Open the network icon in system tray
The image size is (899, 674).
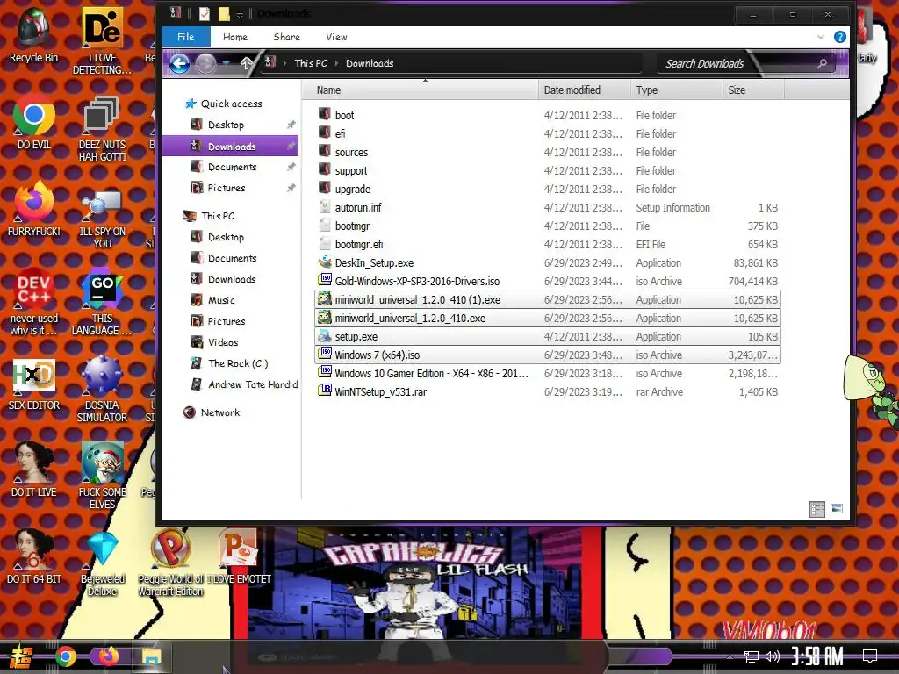751,656
